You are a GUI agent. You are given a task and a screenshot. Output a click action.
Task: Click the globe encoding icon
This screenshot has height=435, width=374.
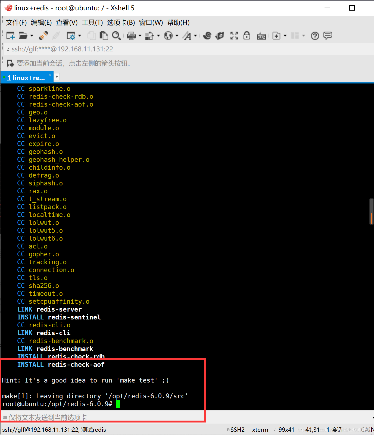tap(168, 36)
